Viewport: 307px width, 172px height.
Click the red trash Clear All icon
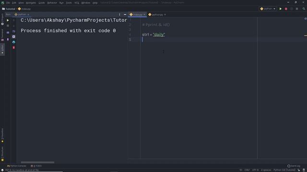14,48
